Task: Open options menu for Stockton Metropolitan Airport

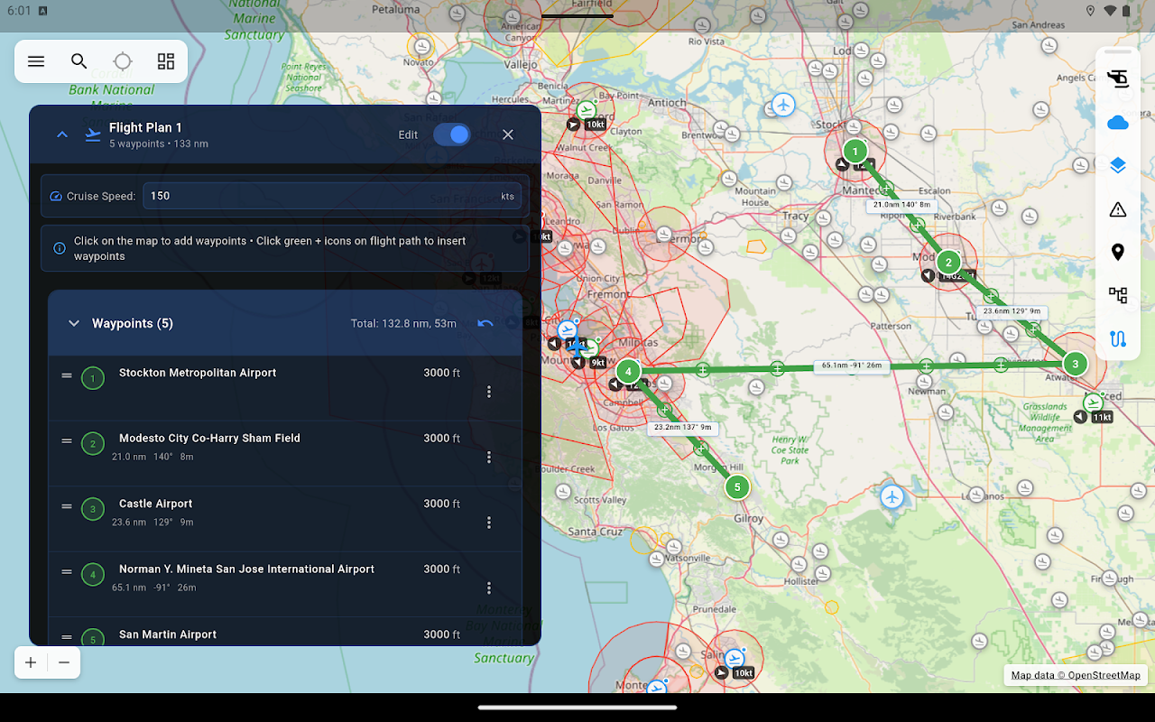Action: point(489,392)
